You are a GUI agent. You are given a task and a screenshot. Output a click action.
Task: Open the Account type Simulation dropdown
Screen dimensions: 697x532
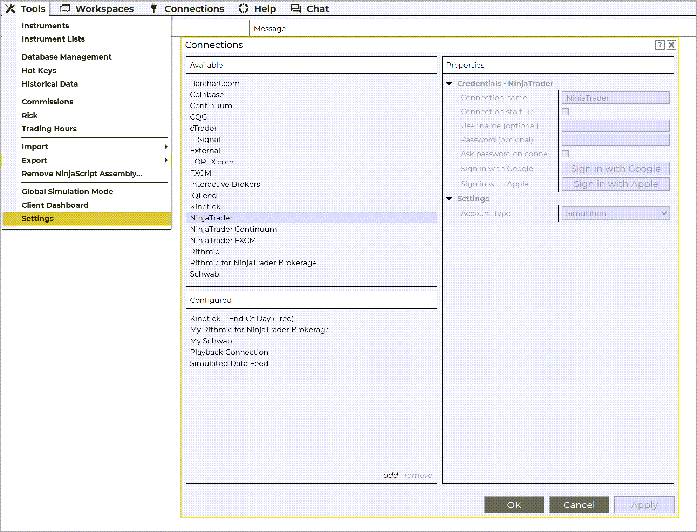tap(616, 213)
